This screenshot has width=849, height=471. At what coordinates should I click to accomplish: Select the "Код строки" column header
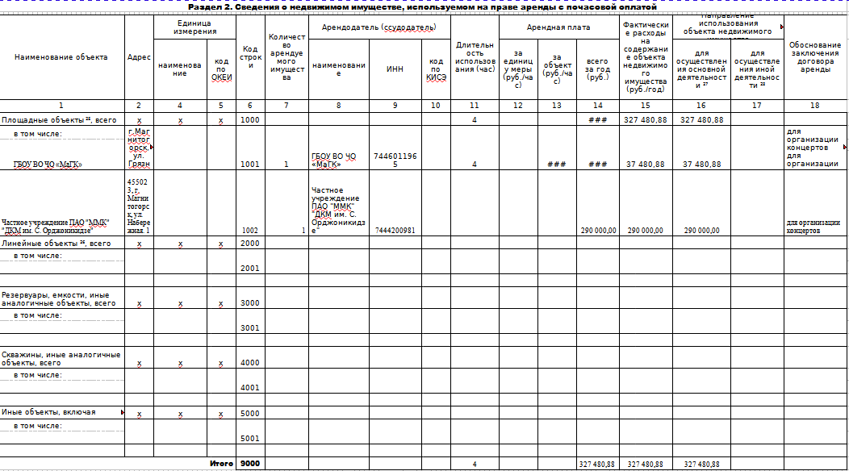(x=251, y=57)
